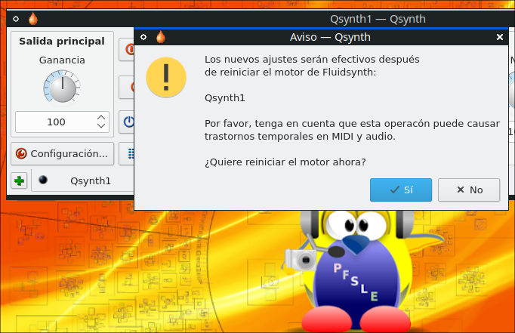Open the Aviso dialog window menu icon
This screenshot has width=515, height=333.
143,37
